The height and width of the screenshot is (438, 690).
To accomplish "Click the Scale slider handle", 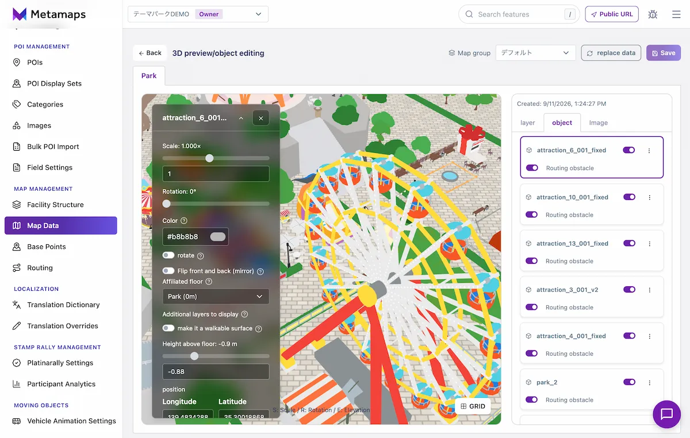I will (209, 158).
